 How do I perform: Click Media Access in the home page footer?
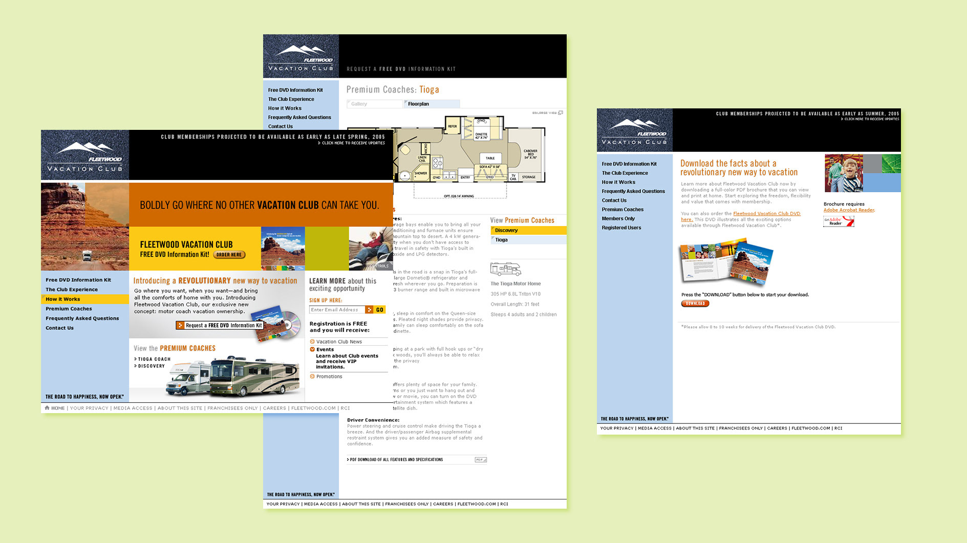point(133,408)
